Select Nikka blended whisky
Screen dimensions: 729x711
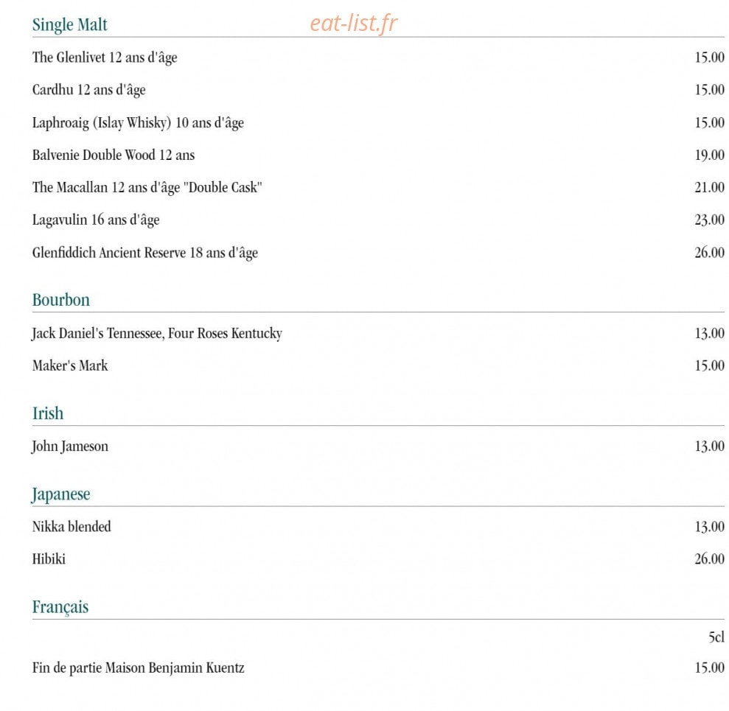[x=71, y=527]
